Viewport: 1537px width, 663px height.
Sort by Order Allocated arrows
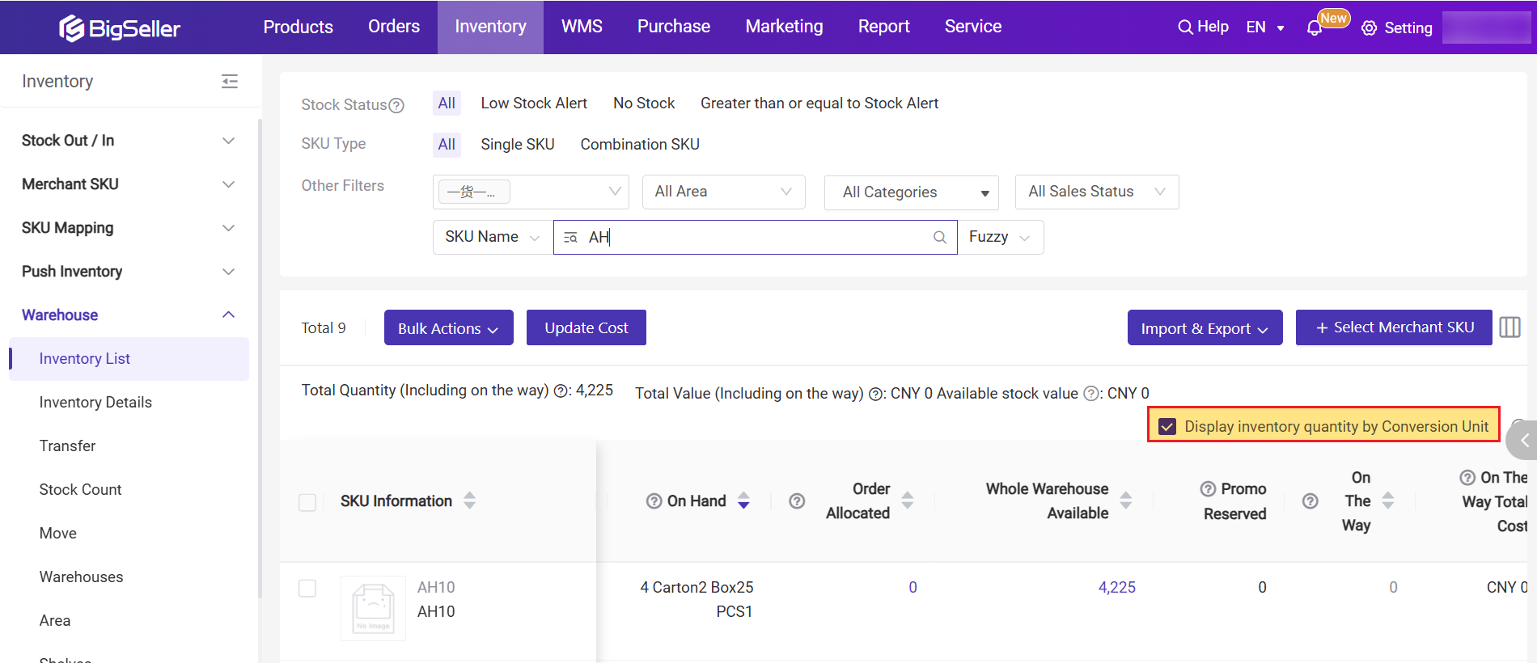[x=908, y=500]
